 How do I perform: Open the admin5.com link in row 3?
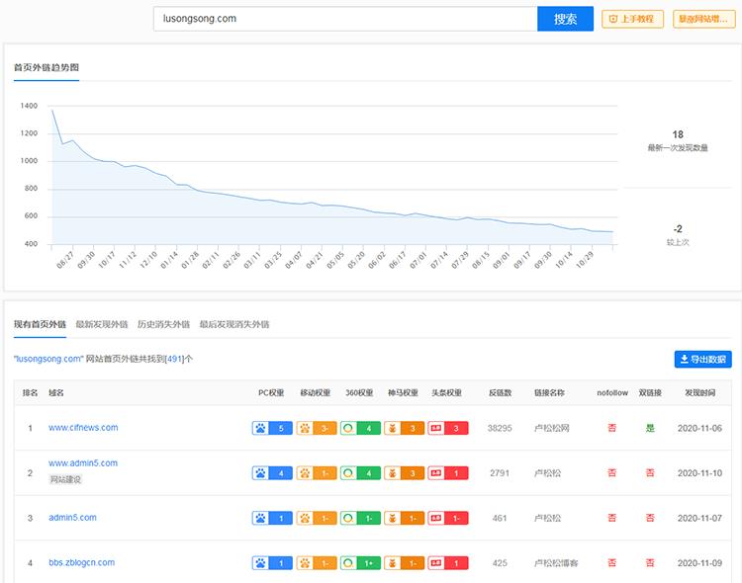tap(72, 518)
